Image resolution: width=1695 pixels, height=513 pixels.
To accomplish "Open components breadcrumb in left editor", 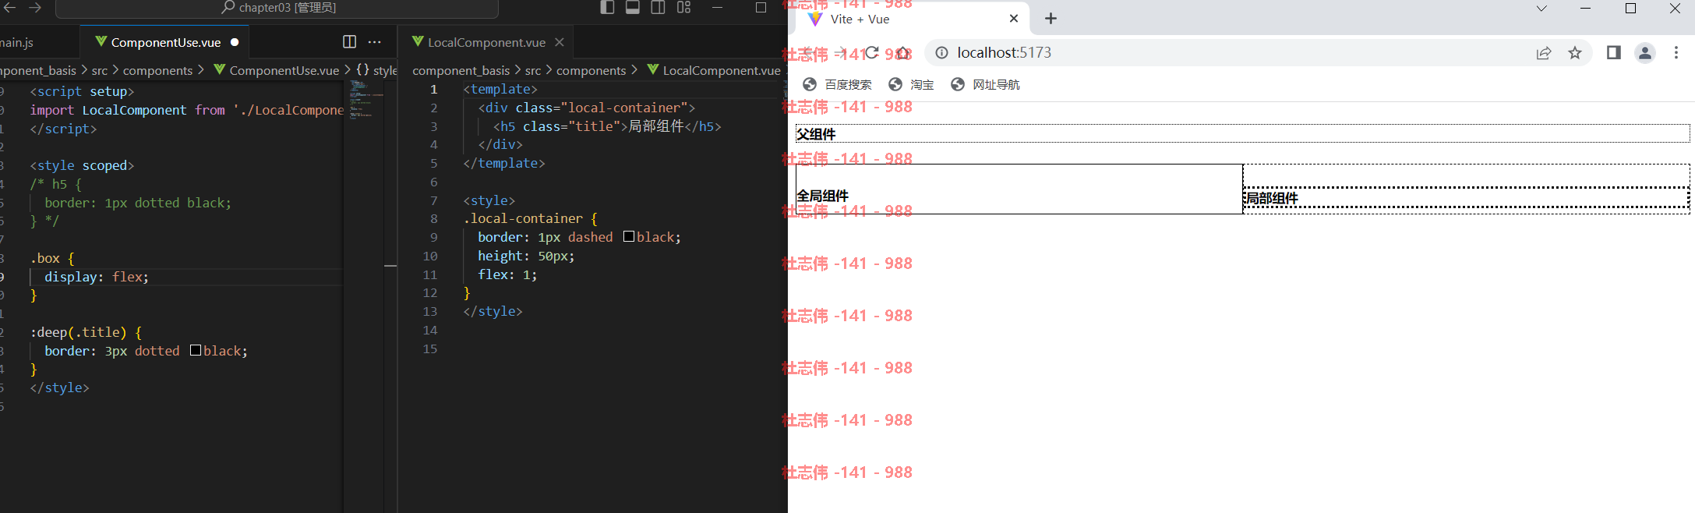I will [157, 70].
